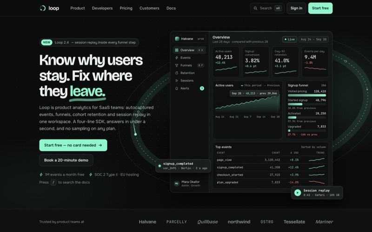Click the Started signup funnel bar
Screen dimensions: 372x232
[x=307, y=104]
